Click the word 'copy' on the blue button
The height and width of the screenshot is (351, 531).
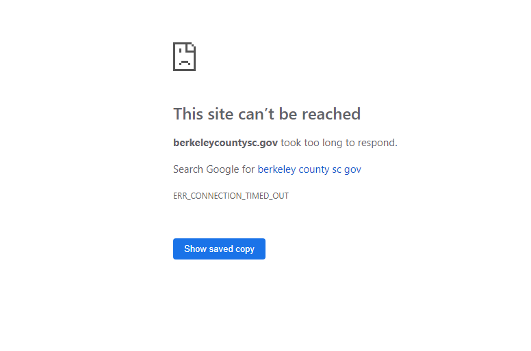(x=245, y=249)
